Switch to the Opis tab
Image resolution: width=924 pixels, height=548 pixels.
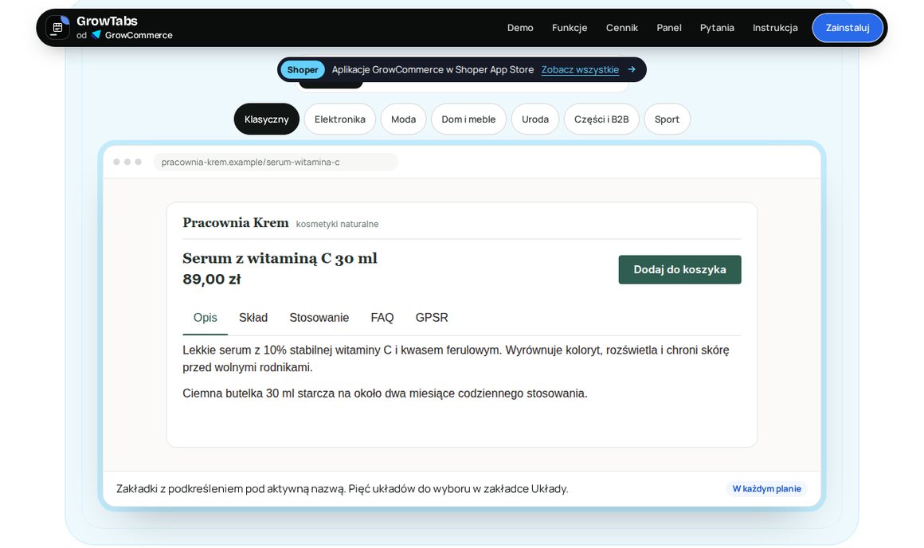click(205, 318)
